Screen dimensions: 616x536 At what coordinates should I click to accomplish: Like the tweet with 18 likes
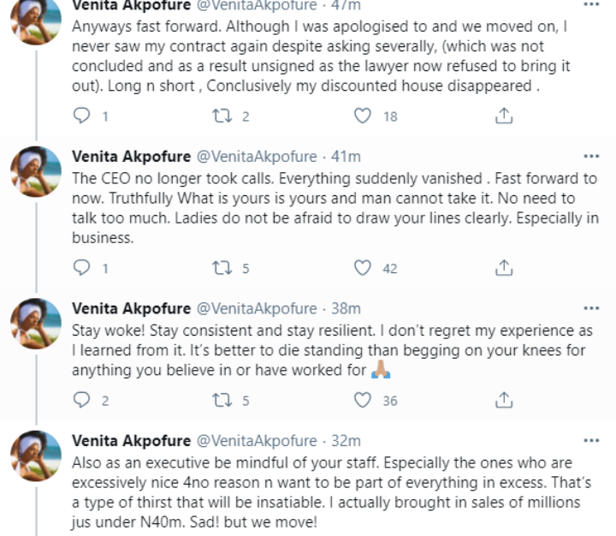click(364, 116)
